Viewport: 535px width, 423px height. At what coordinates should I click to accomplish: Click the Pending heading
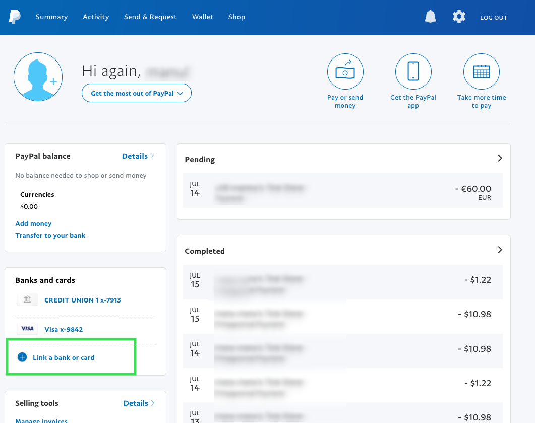(200, 160)
